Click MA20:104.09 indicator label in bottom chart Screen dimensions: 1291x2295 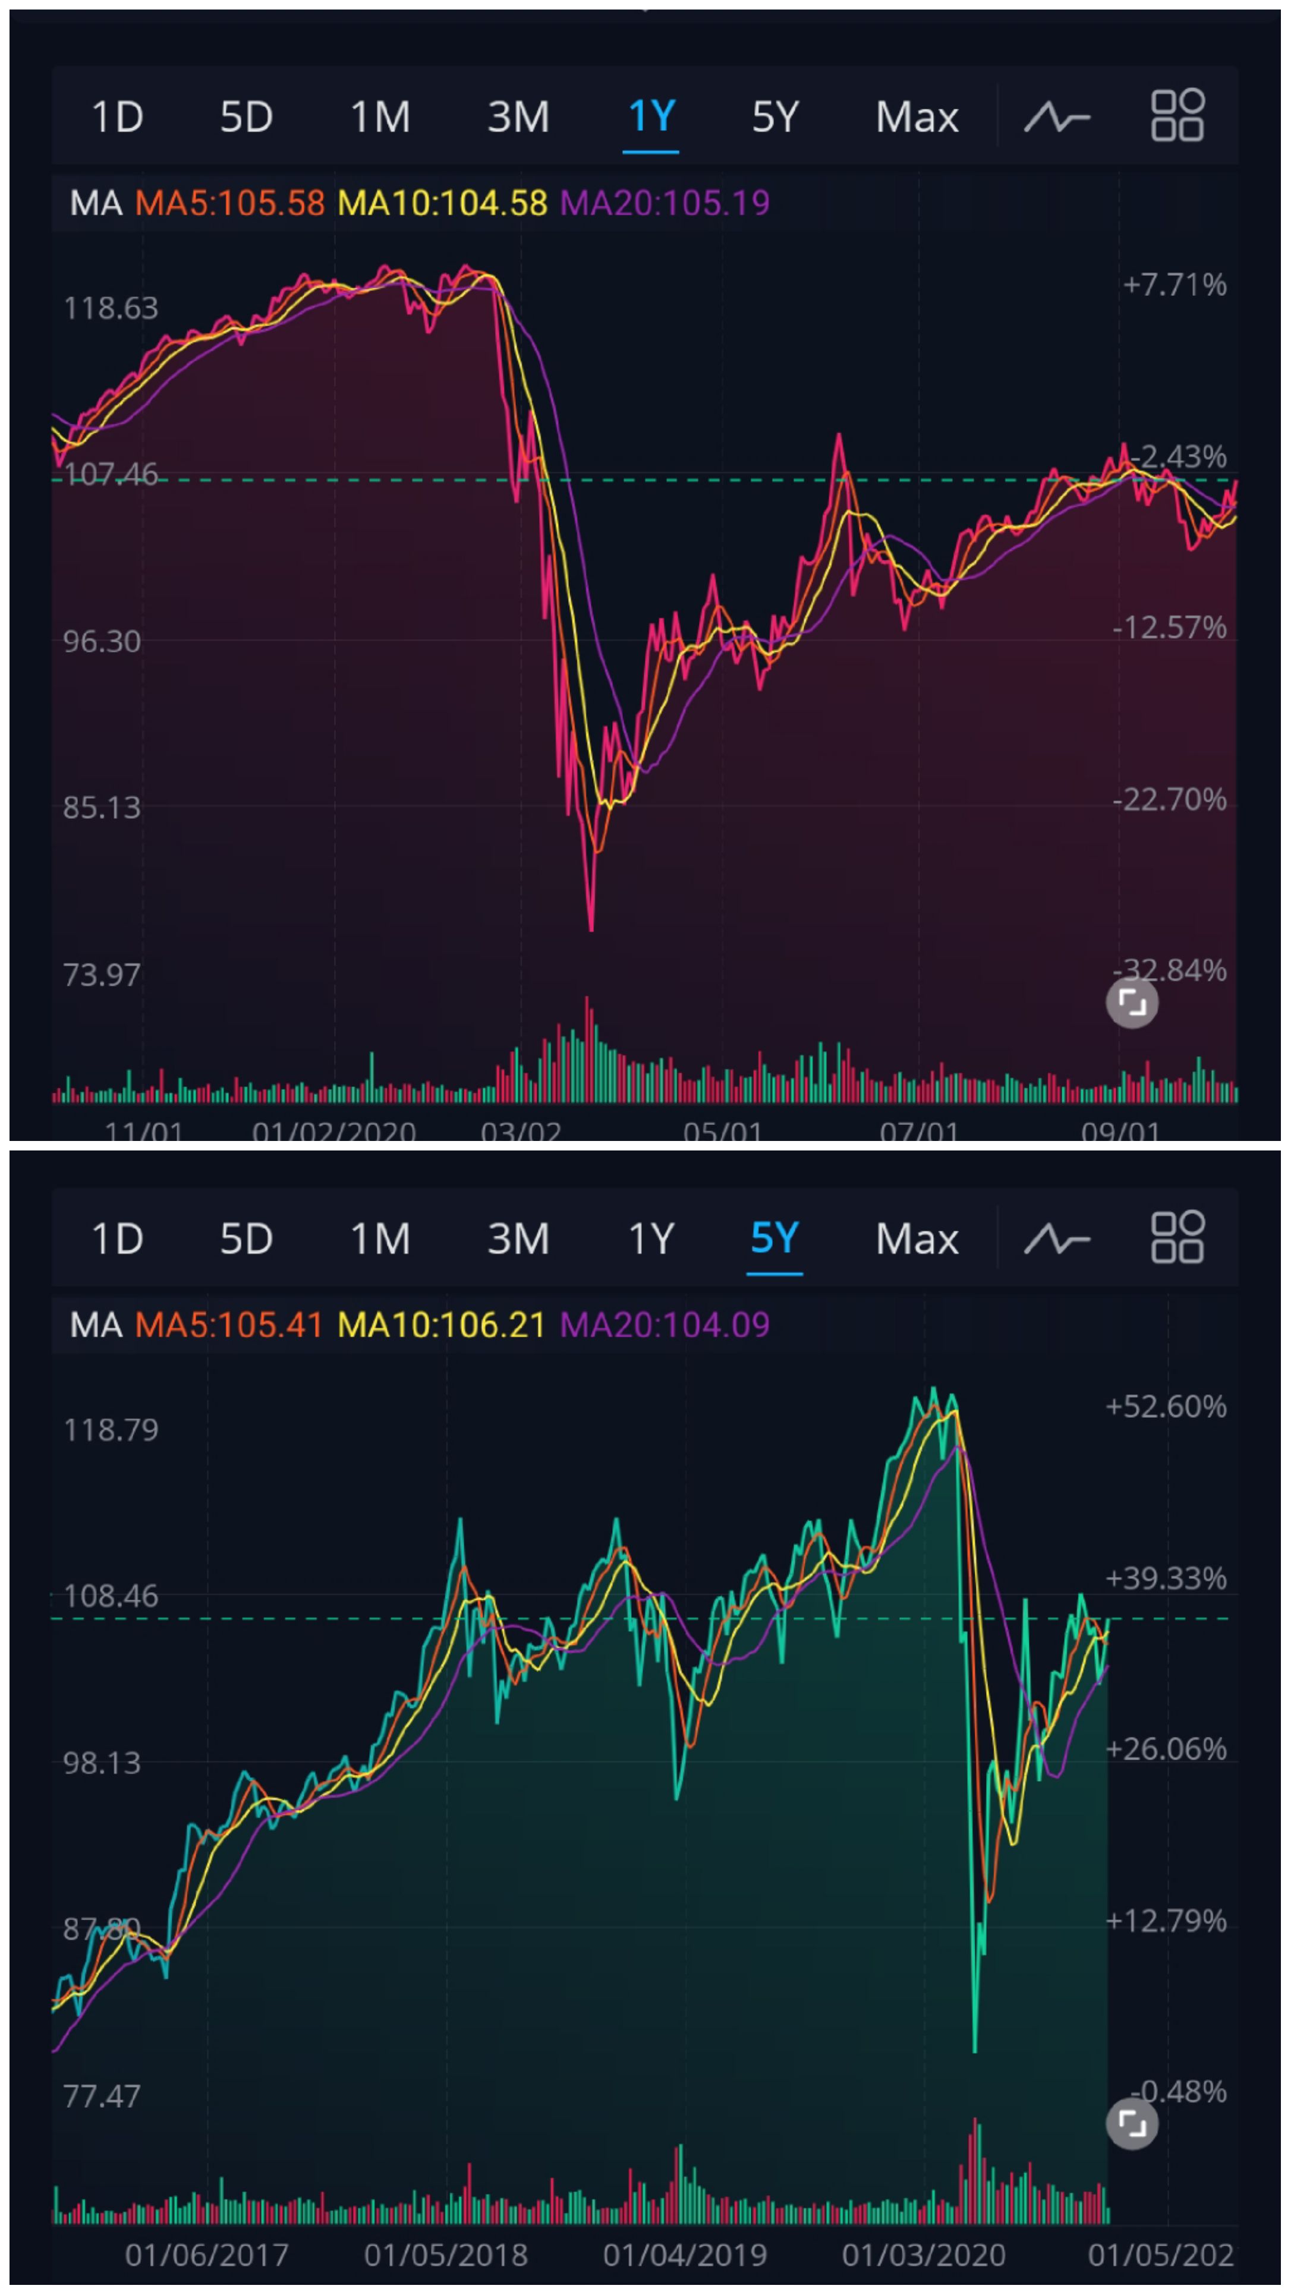(x=665, y=1325)
